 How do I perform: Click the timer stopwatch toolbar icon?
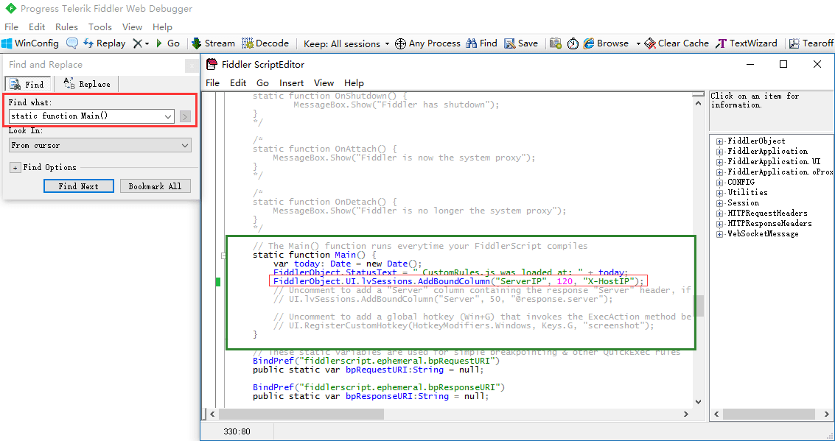click(x=573, y=43)
